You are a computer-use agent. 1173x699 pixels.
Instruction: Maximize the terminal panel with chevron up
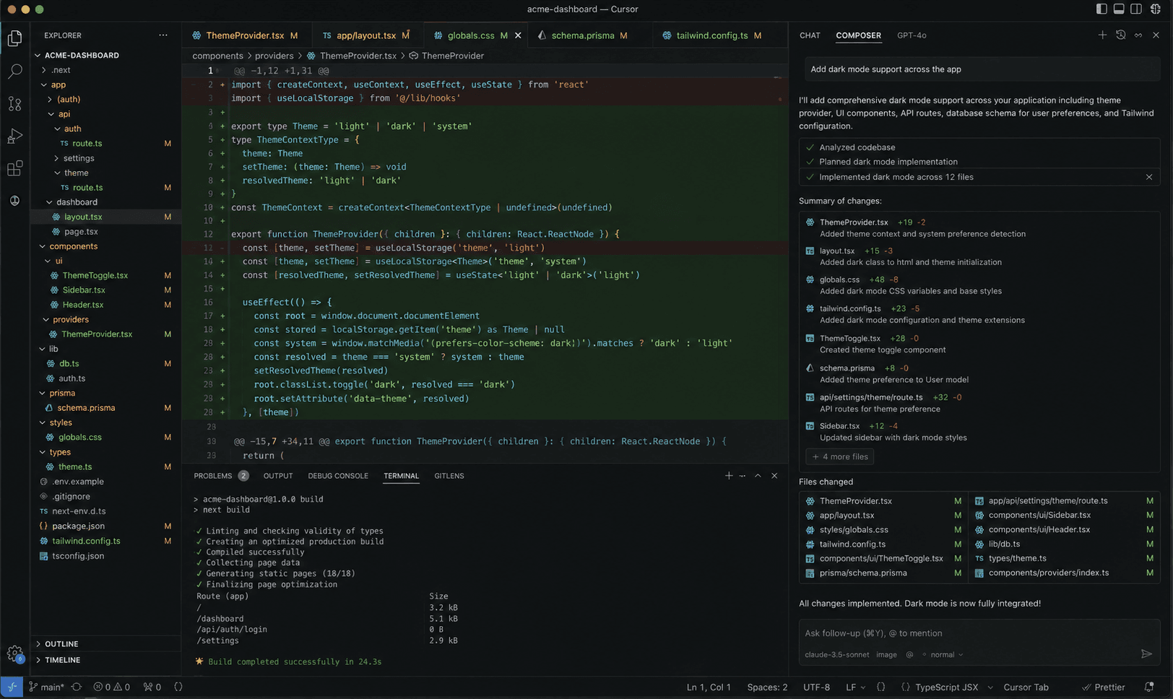758,476
